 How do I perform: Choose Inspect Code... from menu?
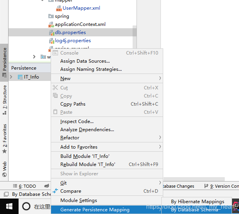(x=107, y=122)
